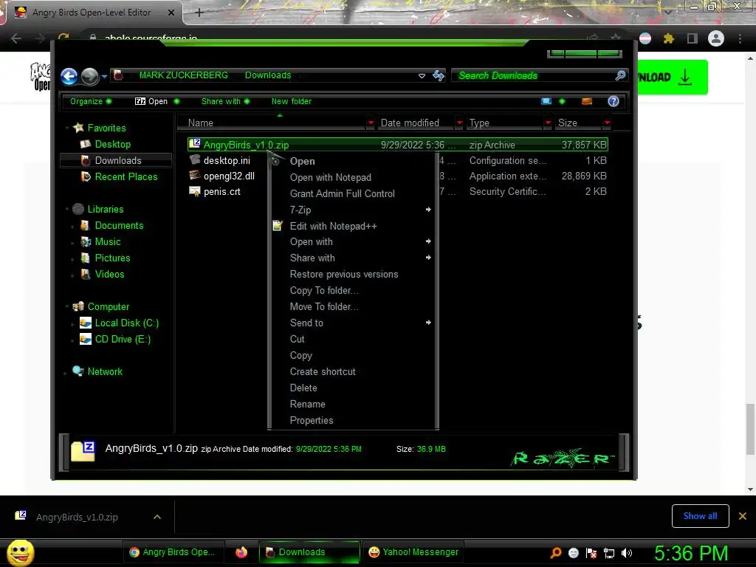Viewport: 756px width, 567px height.
Task: Open the address bar history dropdown
Action: point(422,76)
